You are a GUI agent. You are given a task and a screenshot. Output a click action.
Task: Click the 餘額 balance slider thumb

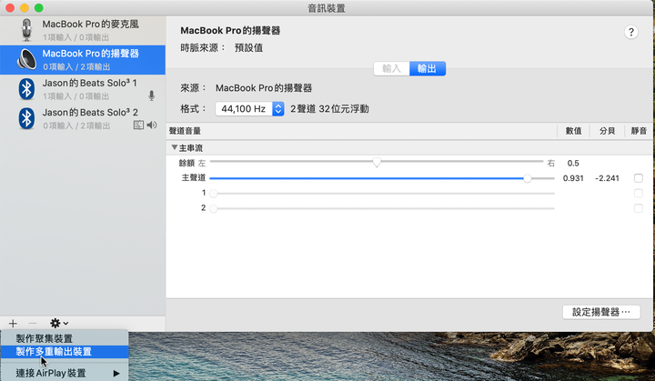[377, 162]
